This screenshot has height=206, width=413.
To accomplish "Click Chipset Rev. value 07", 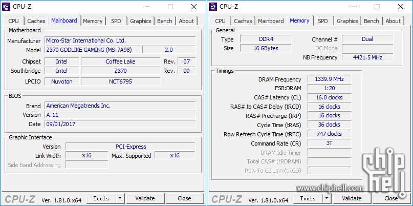I will tap(186, 61).
